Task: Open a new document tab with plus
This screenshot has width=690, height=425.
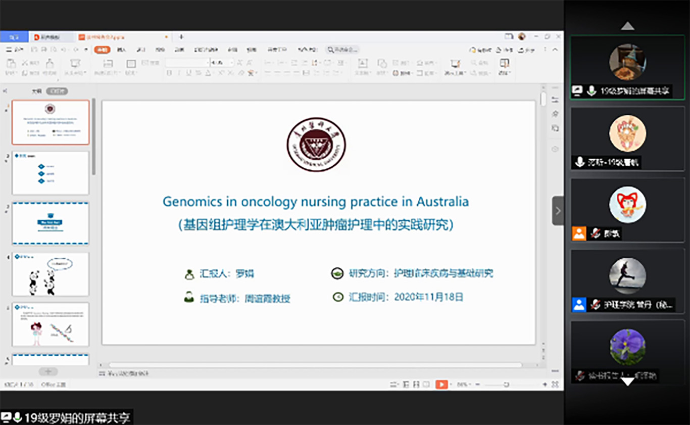Action: pos(181,37)
